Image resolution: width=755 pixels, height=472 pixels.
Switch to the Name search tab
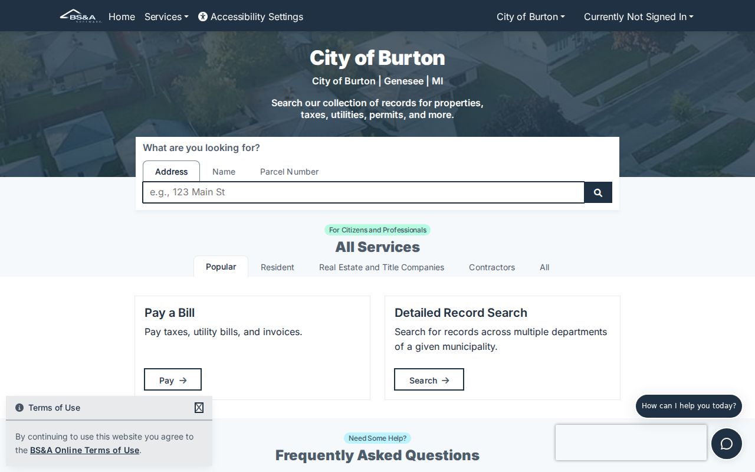pos(224,172)
